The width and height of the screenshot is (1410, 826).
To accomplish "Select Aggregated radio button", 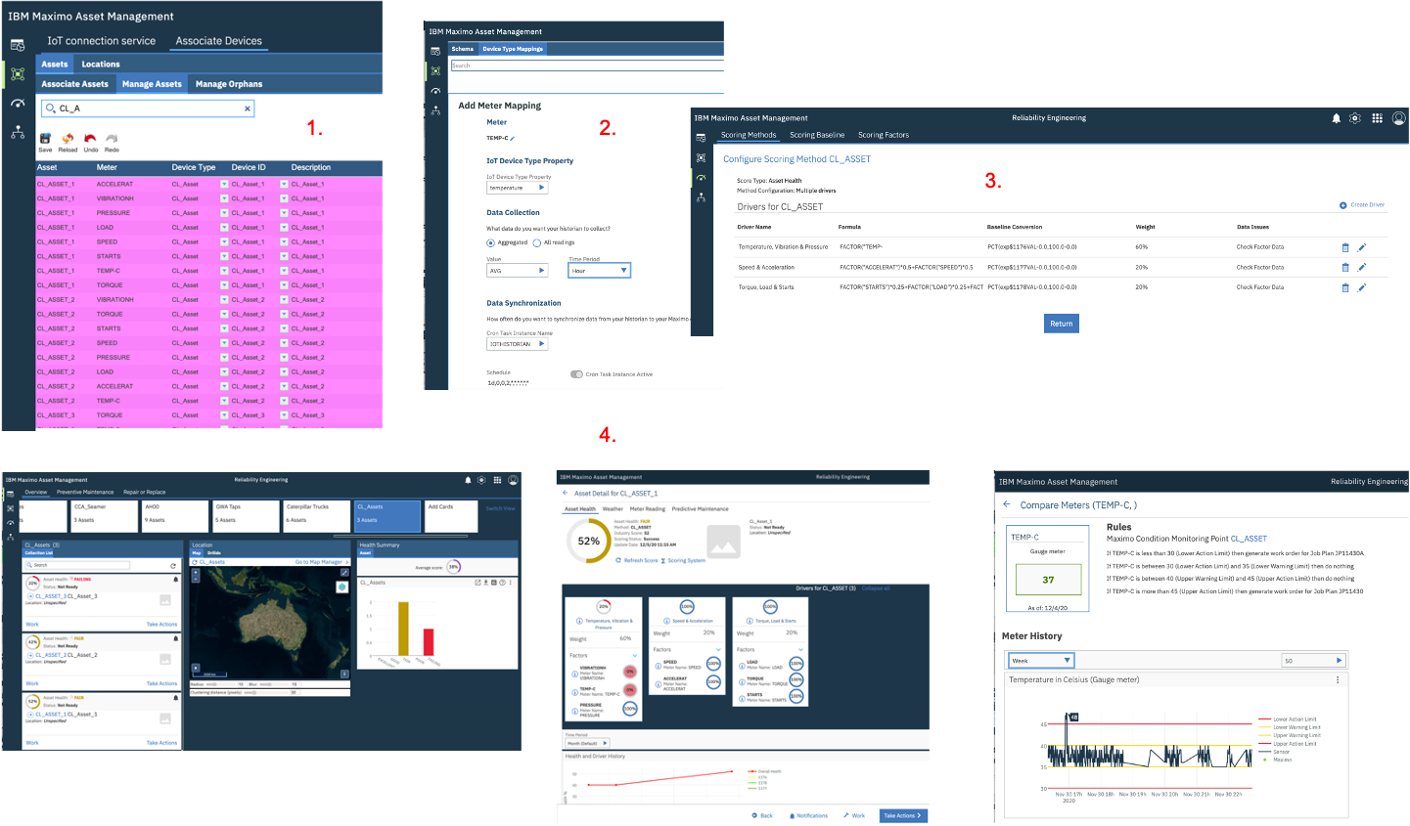I will coord(490,242).
